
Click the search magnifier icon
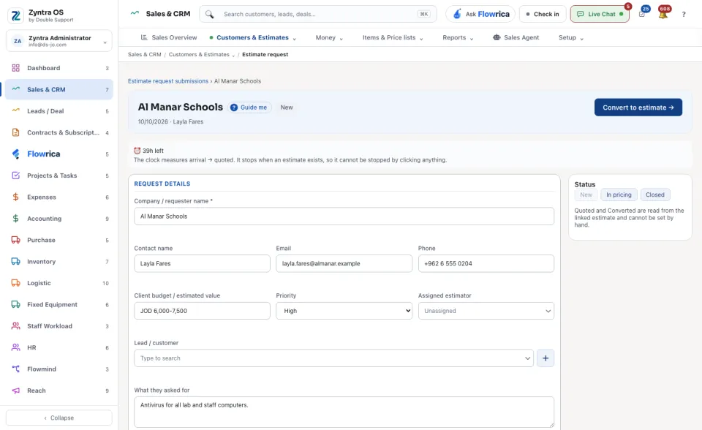click(209, 15)
